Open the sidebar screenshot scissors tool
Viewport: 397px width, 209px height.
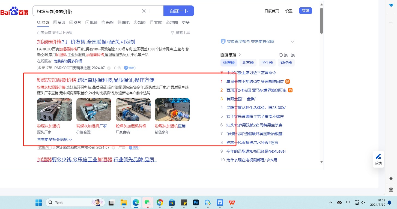coord(391,178)
